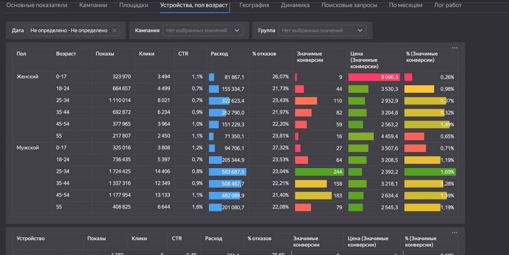
Task: Open the options menu of the demographics table
Action: (x=455, y=48)
